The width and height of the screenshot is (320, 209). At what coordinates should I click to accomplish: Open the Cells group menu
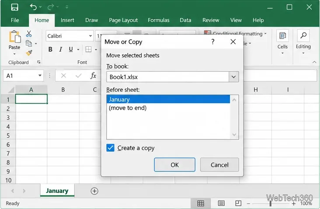(282, 42)
